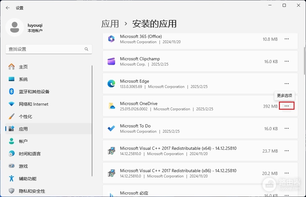306x197 pixels.
Task: Focus the 查找设置 search box
Action: (49, 49)
